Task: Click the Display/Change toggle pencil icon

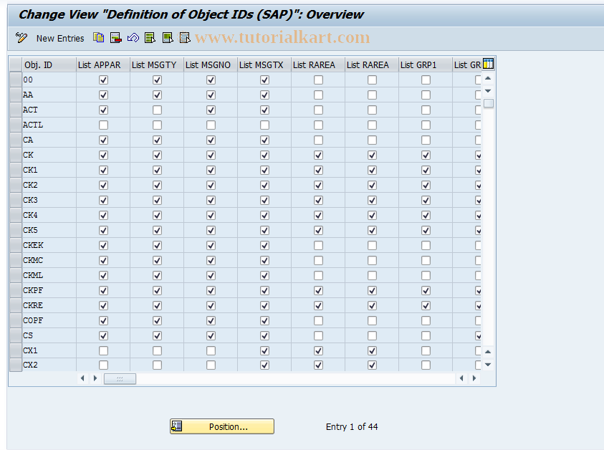Action: [21, 38]
